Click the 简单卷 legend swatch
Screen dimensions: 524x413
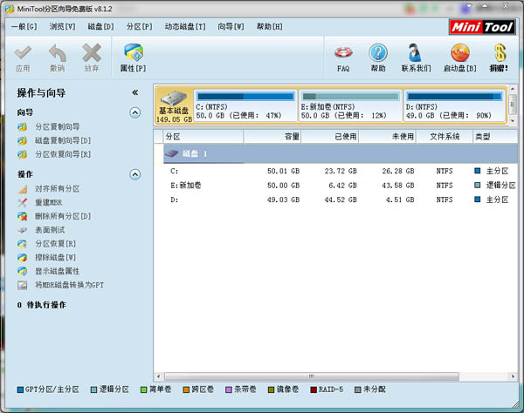click(144, 389)
